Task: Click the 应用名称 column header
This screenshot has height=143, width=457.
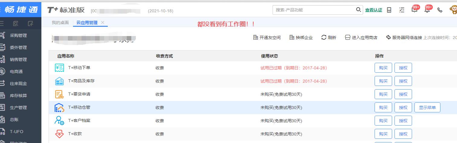Action: tap(66, 56)
